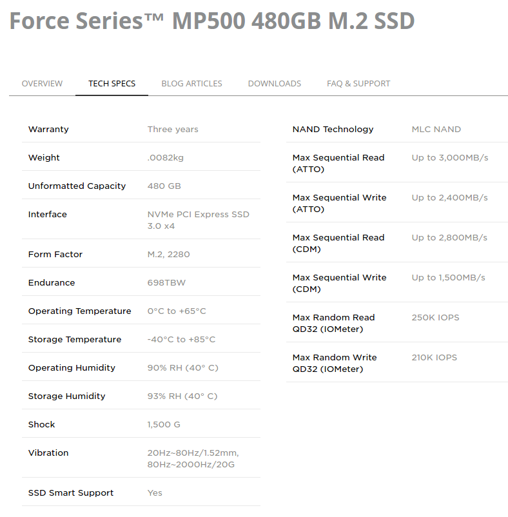
Task: Click the MLC NAND value
Action: (x=436, y=129)
